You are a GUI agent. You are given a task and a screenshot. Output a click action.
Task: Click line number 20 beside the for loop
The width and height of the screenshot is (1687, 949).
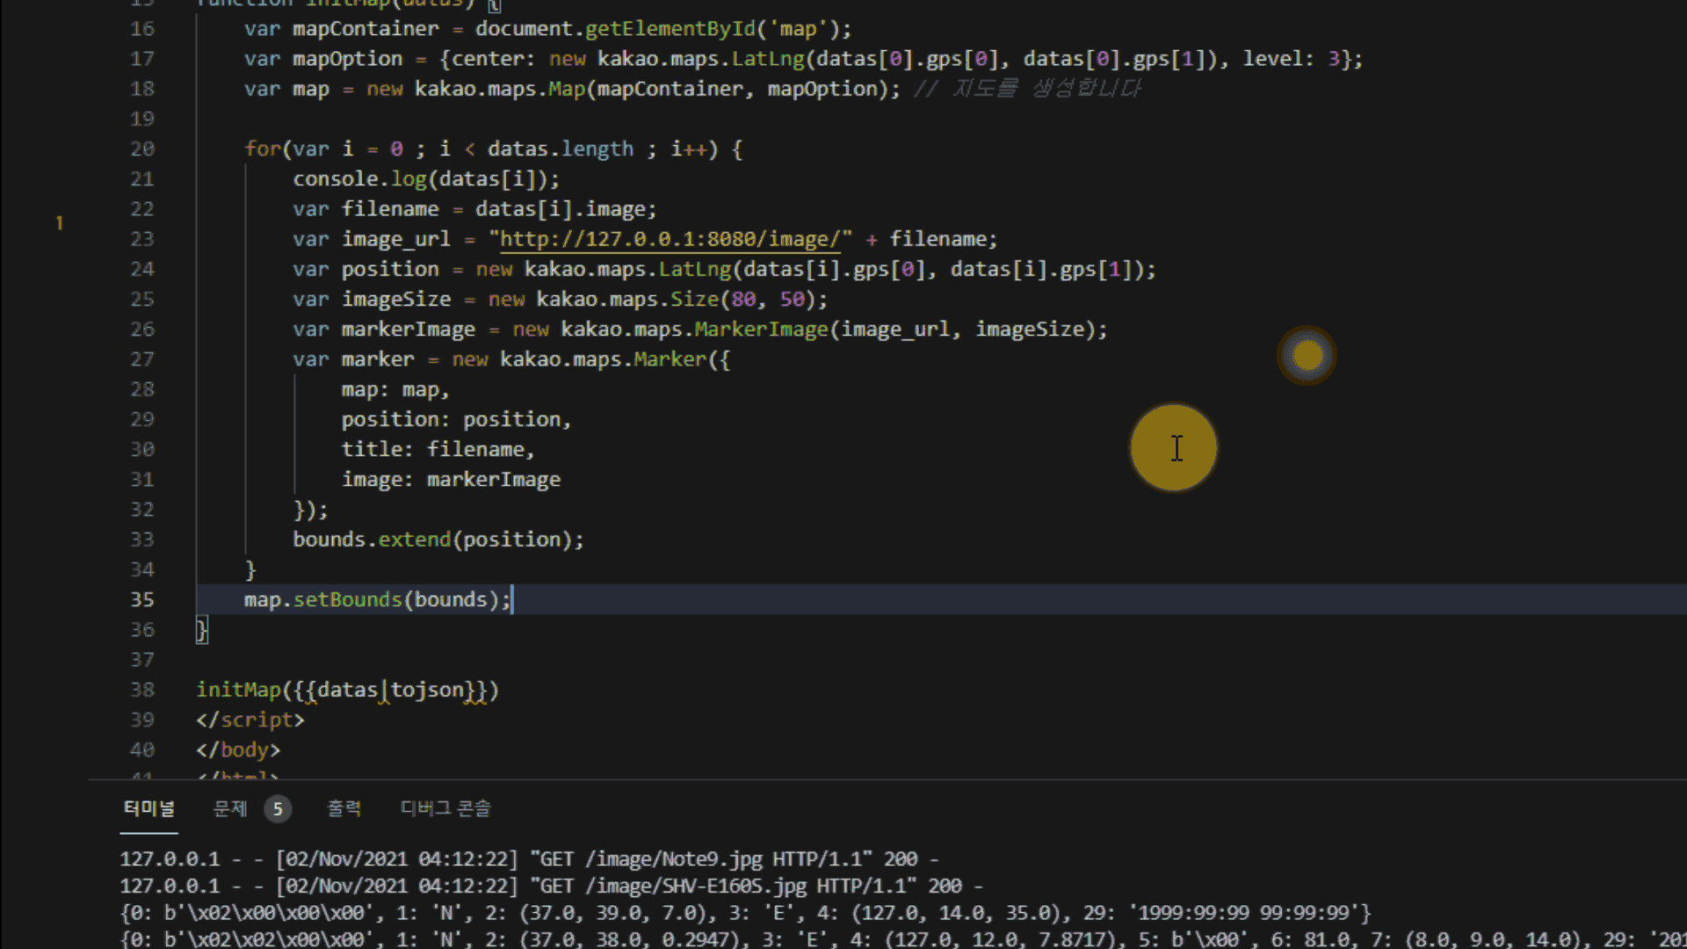(142, 149)
